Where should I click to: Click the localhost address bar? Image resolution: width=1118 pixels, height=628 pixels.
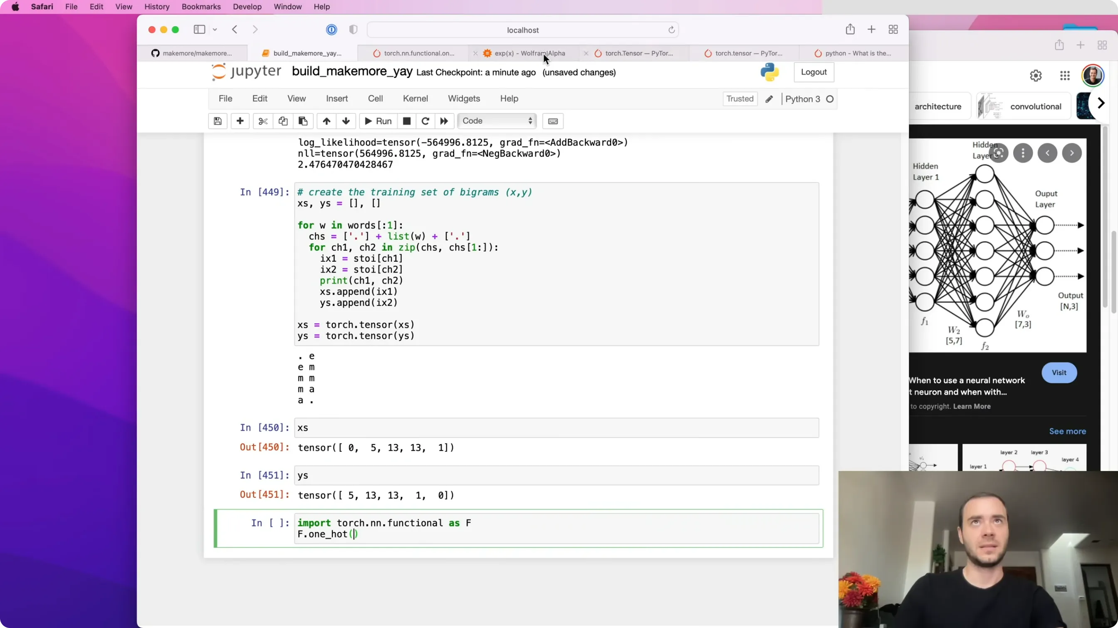[x=522, y=30]
